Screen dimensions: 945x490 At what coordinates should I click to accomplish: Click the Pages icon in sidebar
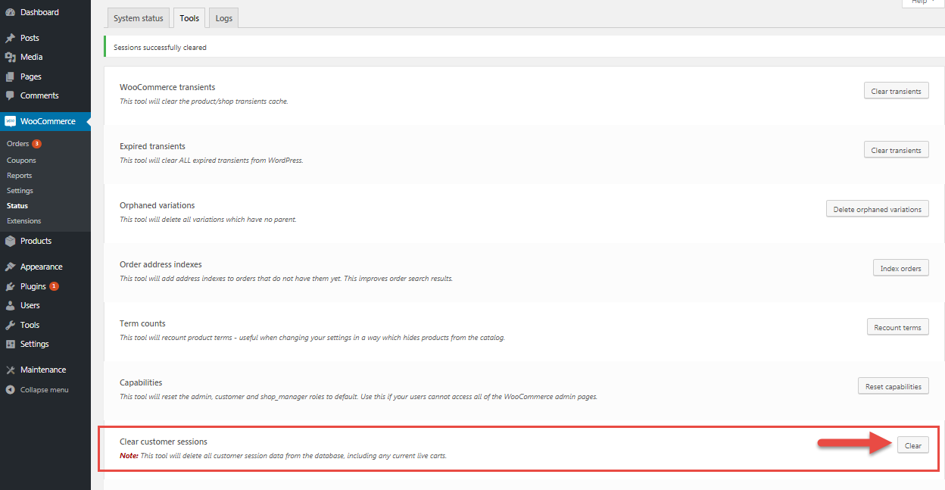pos(10,76)
